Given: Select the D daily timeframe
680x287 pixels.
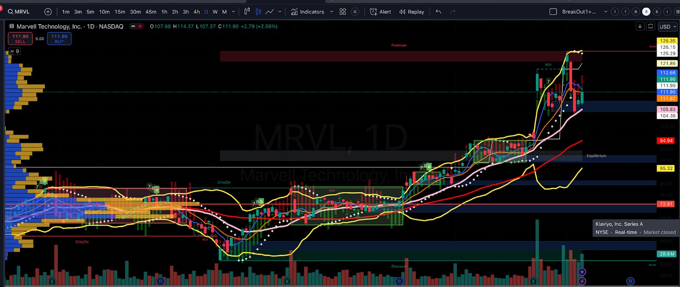Looking at the screenshot, I should 206,12.
